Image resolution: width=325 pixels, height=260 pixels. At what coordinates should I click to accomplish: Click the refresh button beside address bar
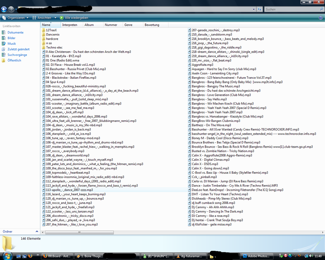[x=260, y=9]
